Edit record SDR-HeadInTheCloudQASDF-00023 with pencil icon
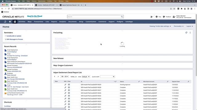This screenshot has height=110, width=197. (x=65, y=101)
